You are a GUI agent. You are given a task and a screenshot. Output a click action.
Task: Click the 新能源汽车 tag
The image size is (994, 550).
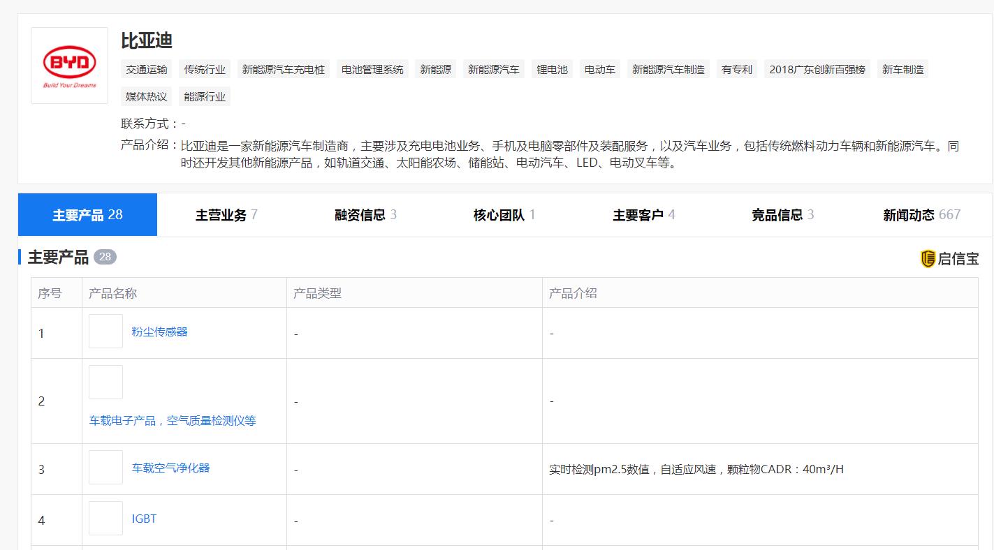[x=494, y=69]
